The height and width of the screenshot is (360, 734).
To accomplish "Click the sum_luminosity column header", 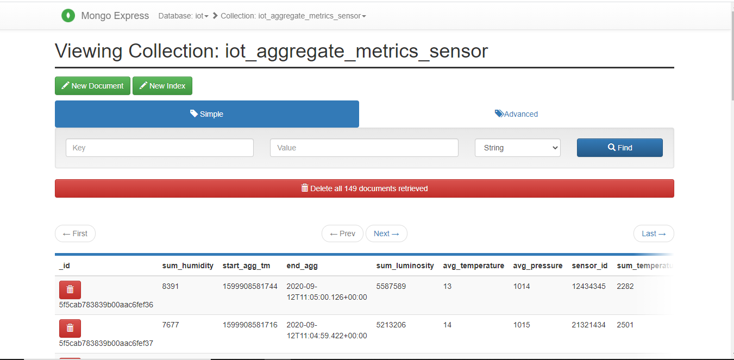I will tap(405, 266).
